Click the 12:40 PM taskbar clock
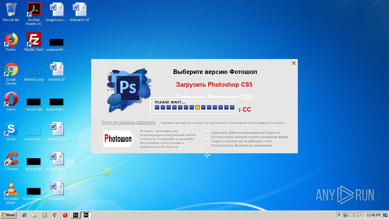The height and width of the screenshot is (219, 389). pyautogui.click(x=374, y=215)
